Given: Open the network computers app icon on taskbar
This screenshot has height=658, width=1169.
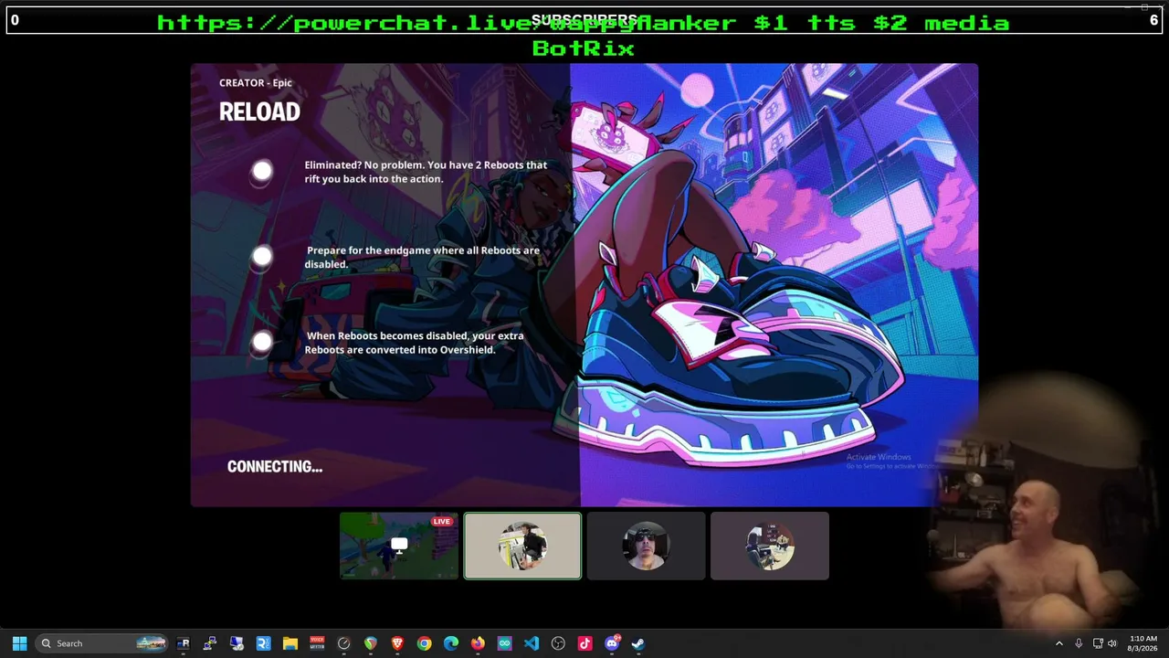Looking at the screenshot, I should [210, 643].
